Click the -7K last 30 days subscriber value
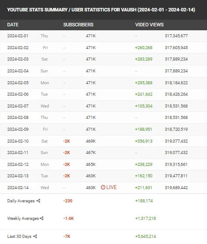This screenshot has height=244, width=207. 67,237
